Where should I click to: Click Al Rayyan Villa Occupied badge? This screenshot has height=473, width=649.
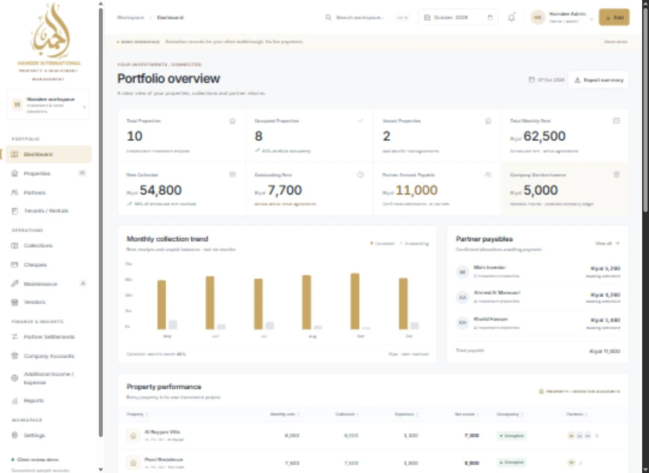511,436
